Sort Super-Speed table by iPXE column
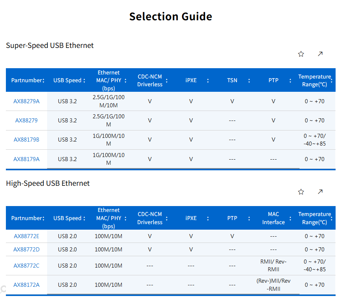Image resolution: width=347 pixels, height=303 pixels. pyautogui.click(x=208, y=80)
